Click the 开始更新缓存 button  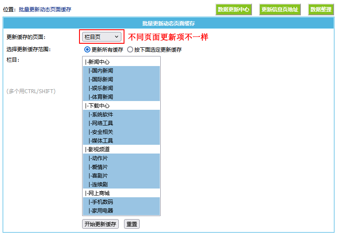100,224
